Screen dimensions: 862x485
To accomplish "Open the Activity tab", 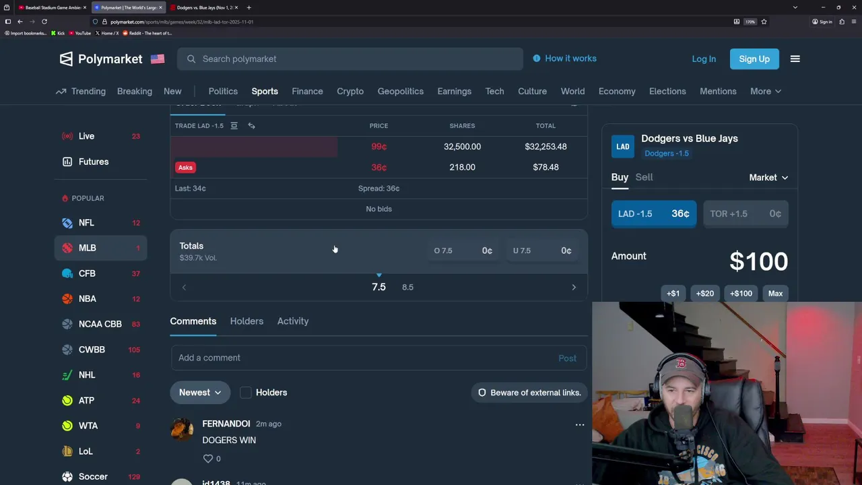I will (293, 321).
